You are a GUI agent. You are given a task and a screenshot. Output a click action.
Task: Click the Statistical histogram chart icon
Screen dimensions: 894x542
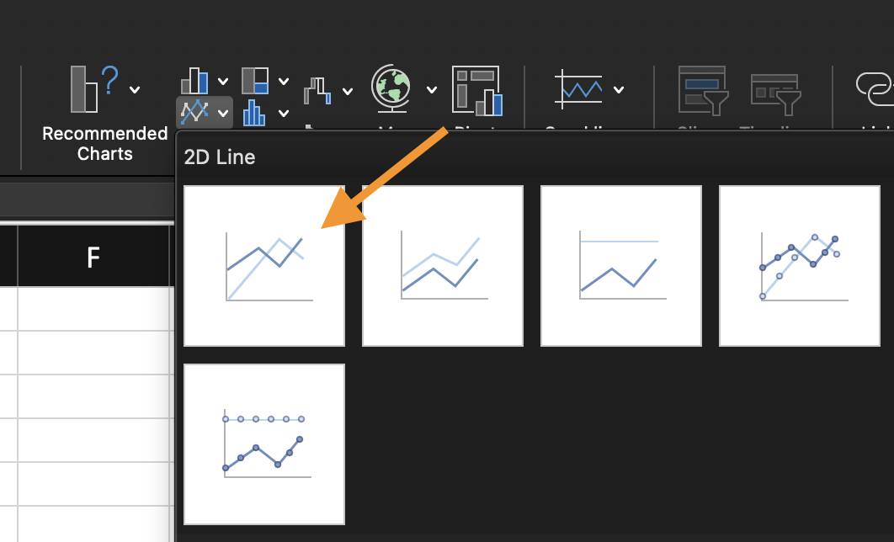pyautogui.click(x=255, y=112)
